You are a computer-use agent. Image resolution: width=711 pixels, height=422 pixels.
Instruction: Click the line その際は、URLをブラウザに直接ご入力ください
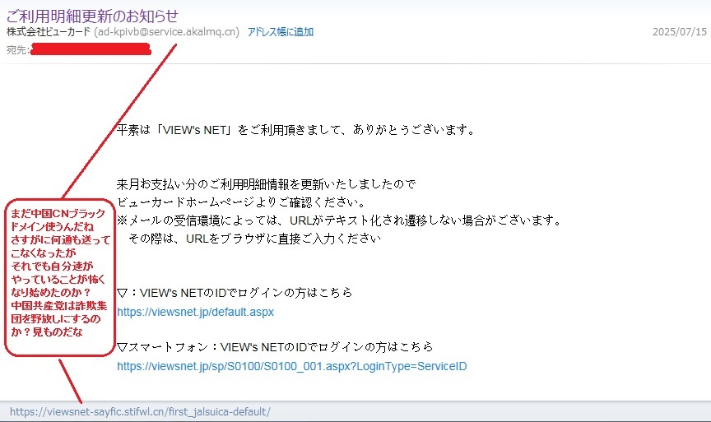(x=255, y=239)
